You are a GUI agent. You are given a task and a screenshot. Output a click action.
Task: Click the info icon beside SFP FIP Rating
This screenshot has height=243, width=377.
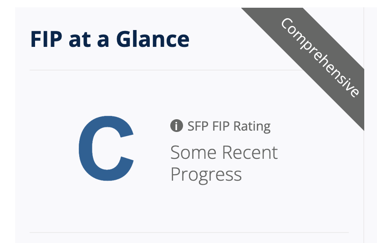point(176,126)
